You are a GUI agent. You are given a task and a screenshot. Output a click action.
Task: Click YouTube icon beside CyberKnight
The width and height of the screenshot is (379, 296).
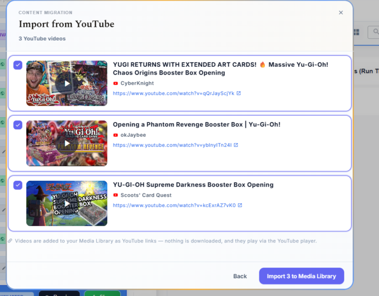pyautogui.click(x=115, y=83)
